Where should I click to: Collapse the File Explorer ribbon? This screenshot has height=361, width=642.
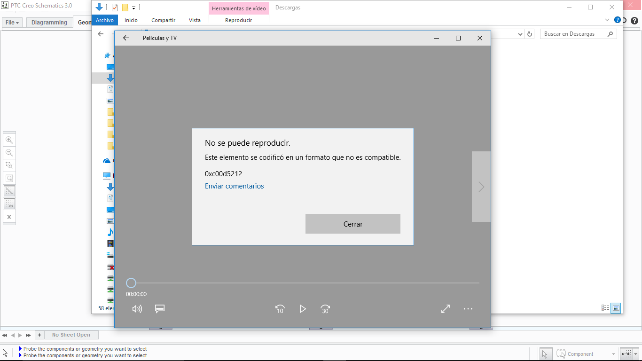tap(608, 20)
